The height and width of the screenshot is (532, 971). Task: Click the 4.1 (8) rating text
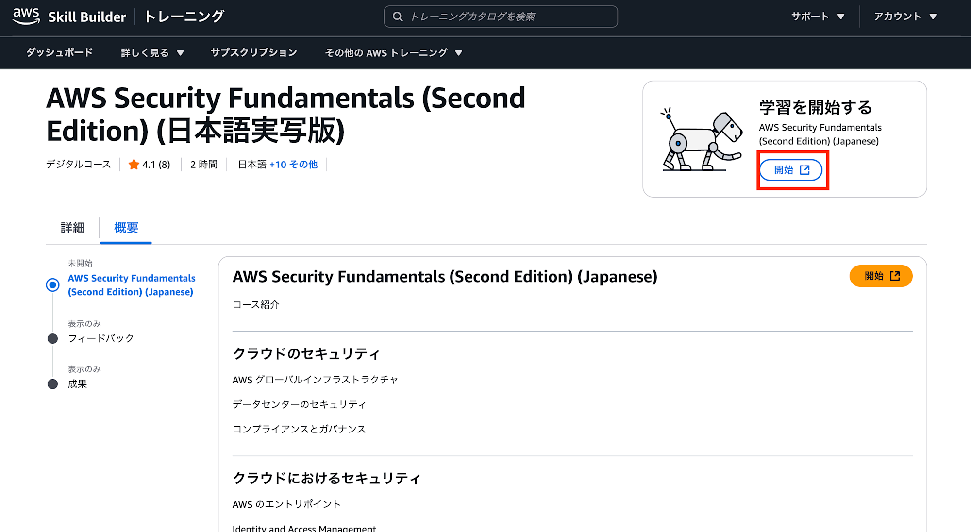pyautogui.click(x=156, y=165)
